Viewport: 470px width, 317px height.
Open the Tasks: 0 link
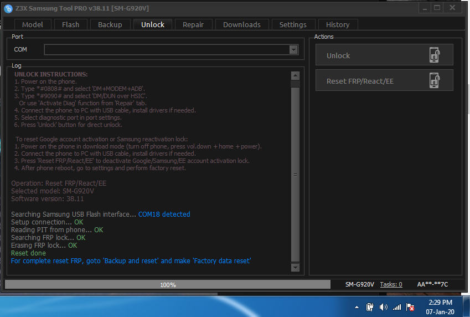coord(391,284)
